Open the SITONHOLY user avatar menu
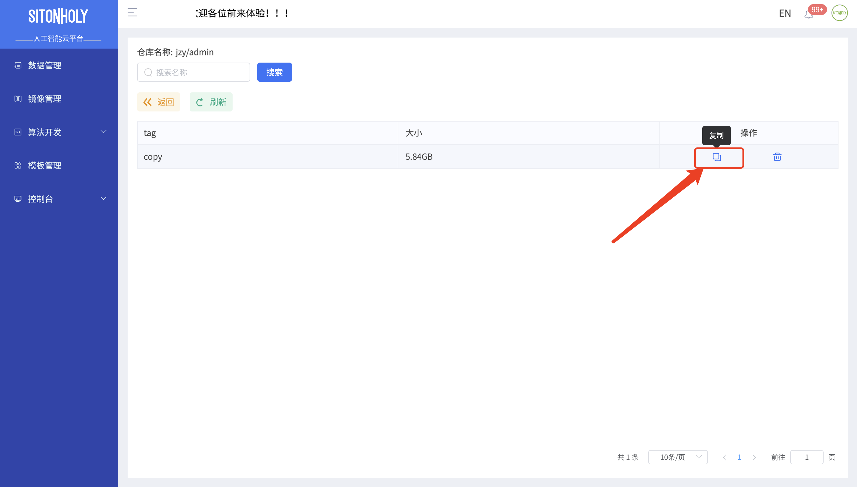857x487 pixels. [840, 13]
